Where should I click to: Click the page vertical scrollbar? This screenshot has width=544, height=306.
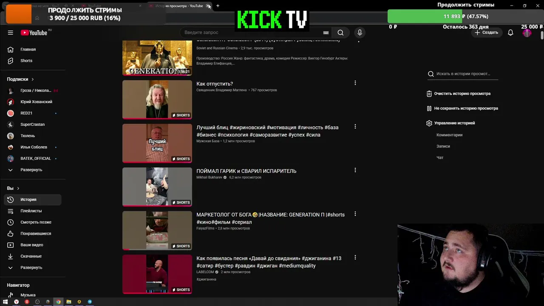tap(542, 35)
